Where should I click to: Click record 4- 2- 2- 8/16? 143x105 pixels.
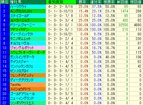(61, 6)
